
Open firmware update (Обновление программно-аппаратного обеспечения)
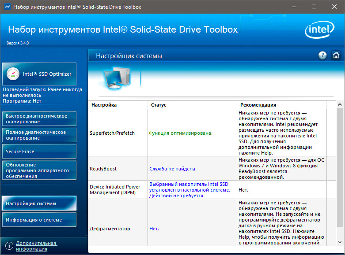click(39, 170)
